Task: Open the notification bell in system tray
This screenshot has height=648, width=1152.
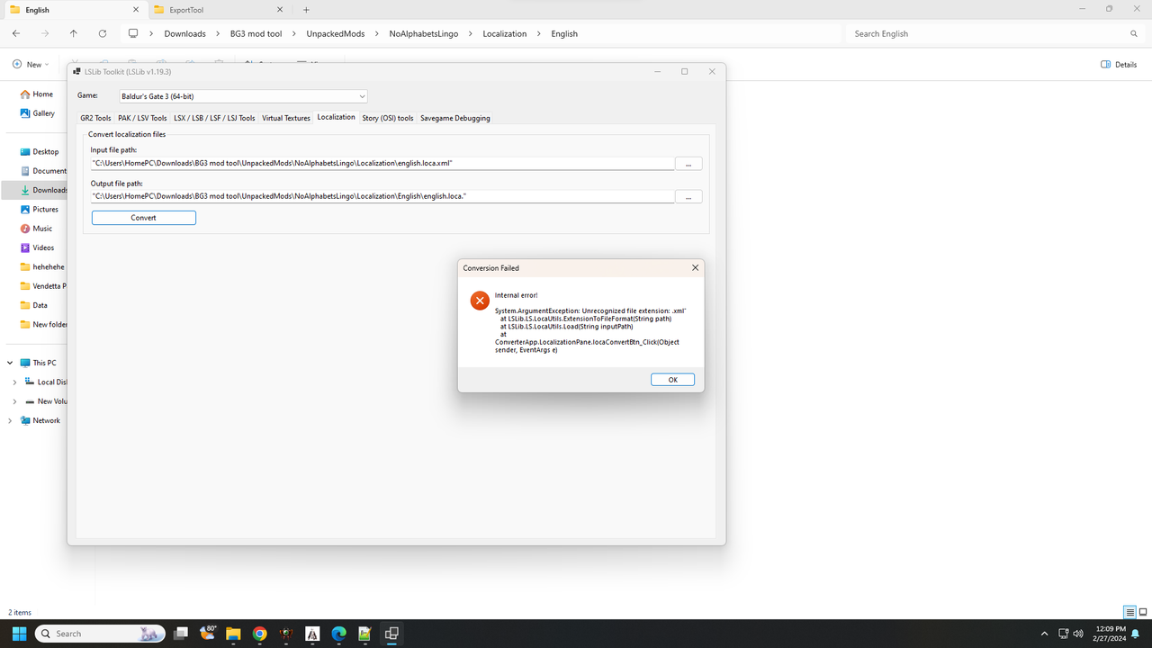Action: [x=1136, y=634]
